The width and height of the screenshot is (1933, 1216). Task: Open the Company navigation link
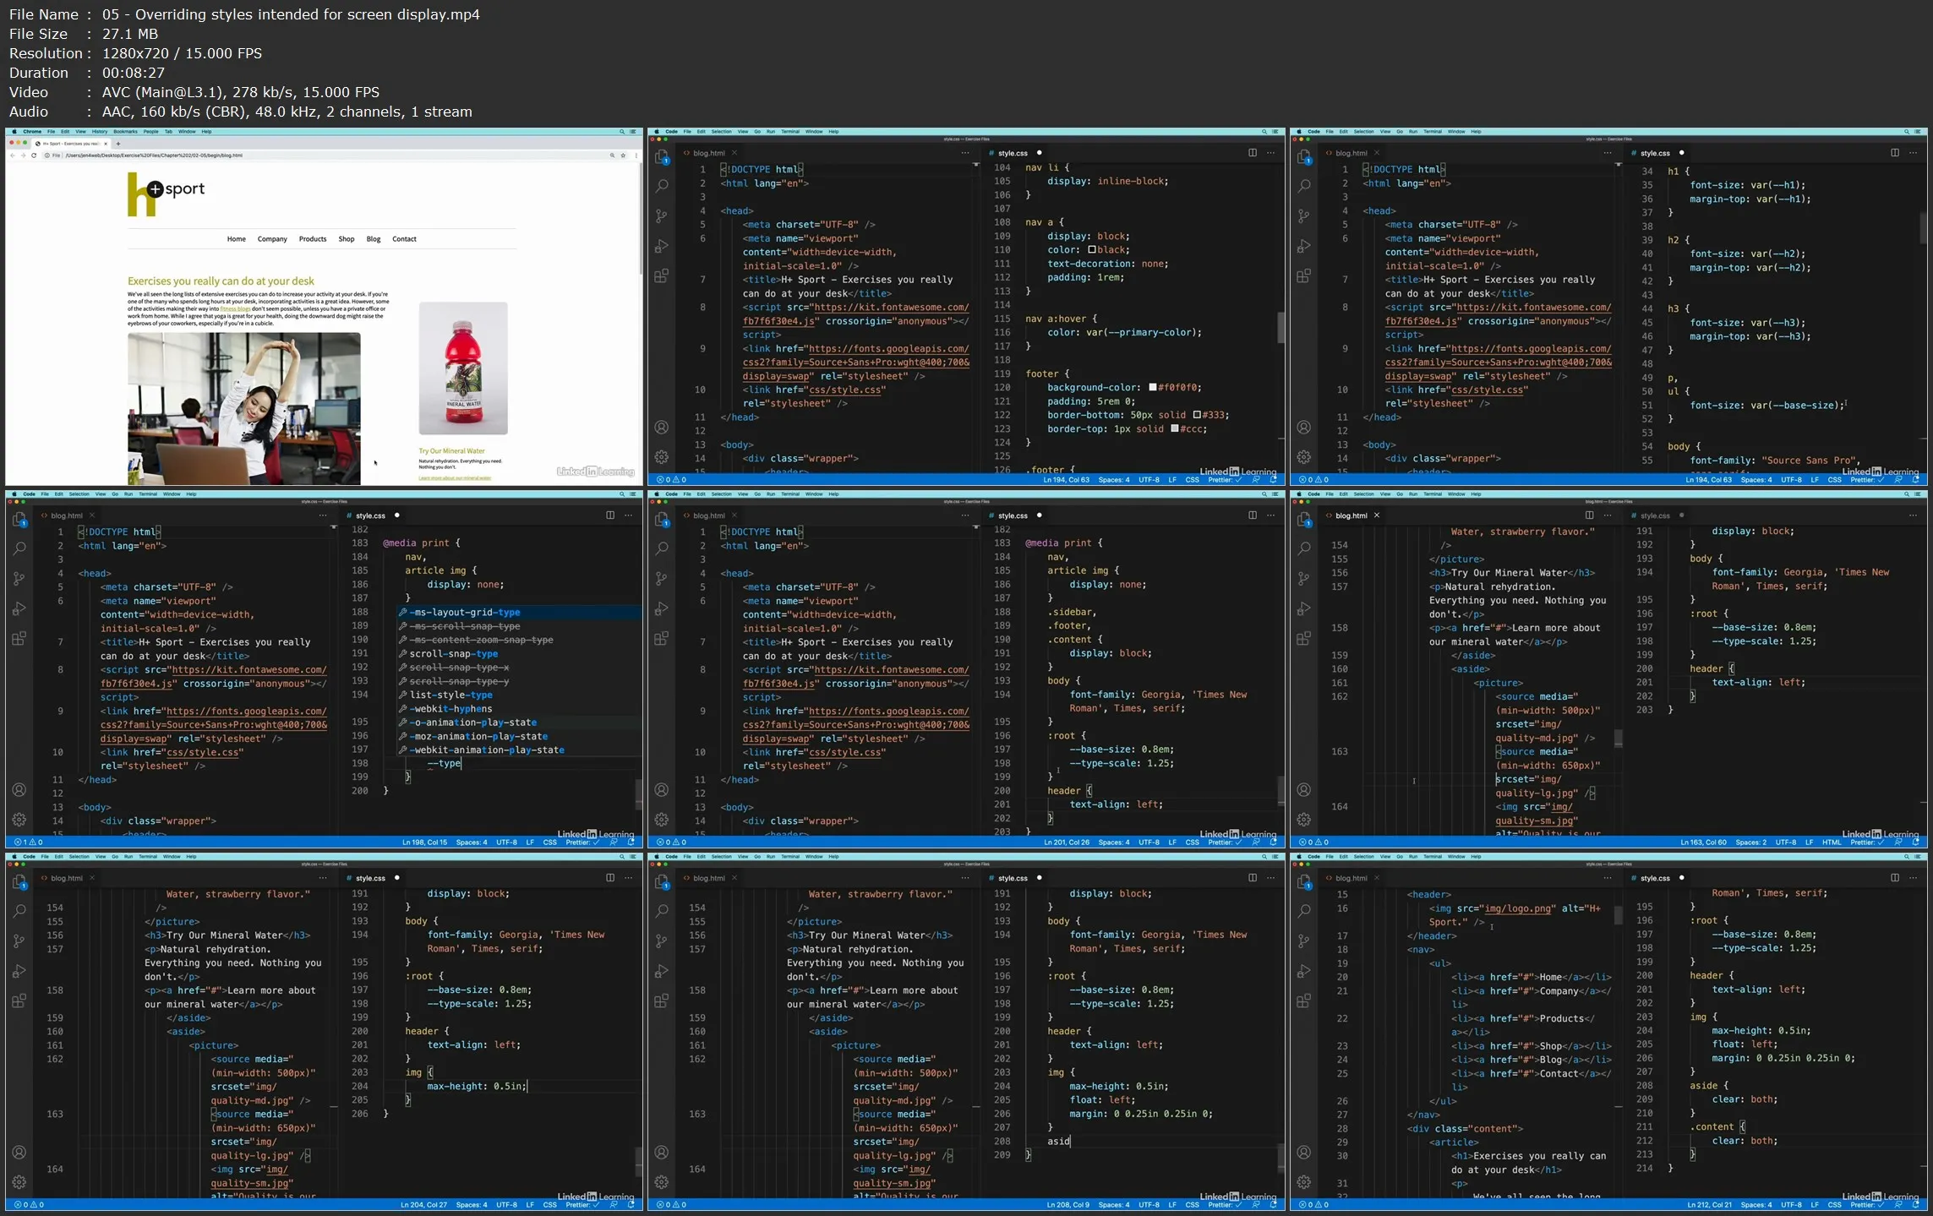pyautogui.click(x=272, y=239)
